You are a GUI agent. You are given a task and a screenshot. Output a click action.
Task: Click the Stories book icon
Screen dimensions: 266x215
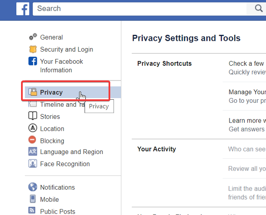click(33, 116)
